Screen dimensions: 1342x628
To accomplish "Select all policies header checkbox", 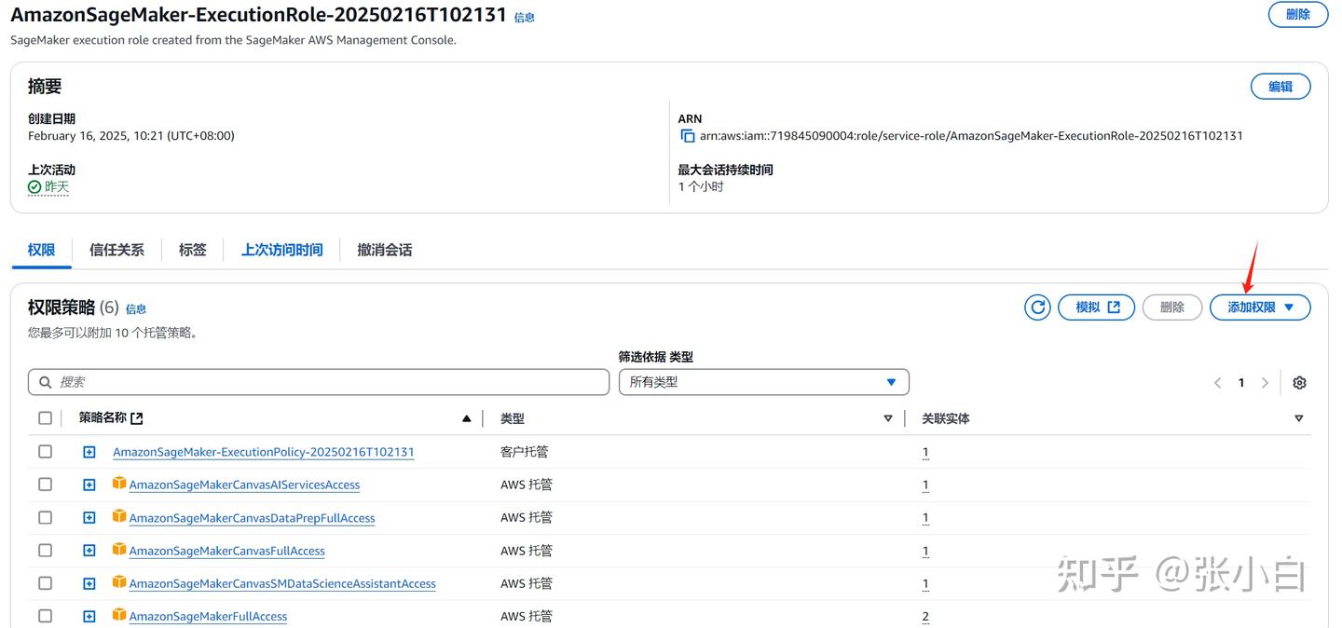I will coord(45,418).
